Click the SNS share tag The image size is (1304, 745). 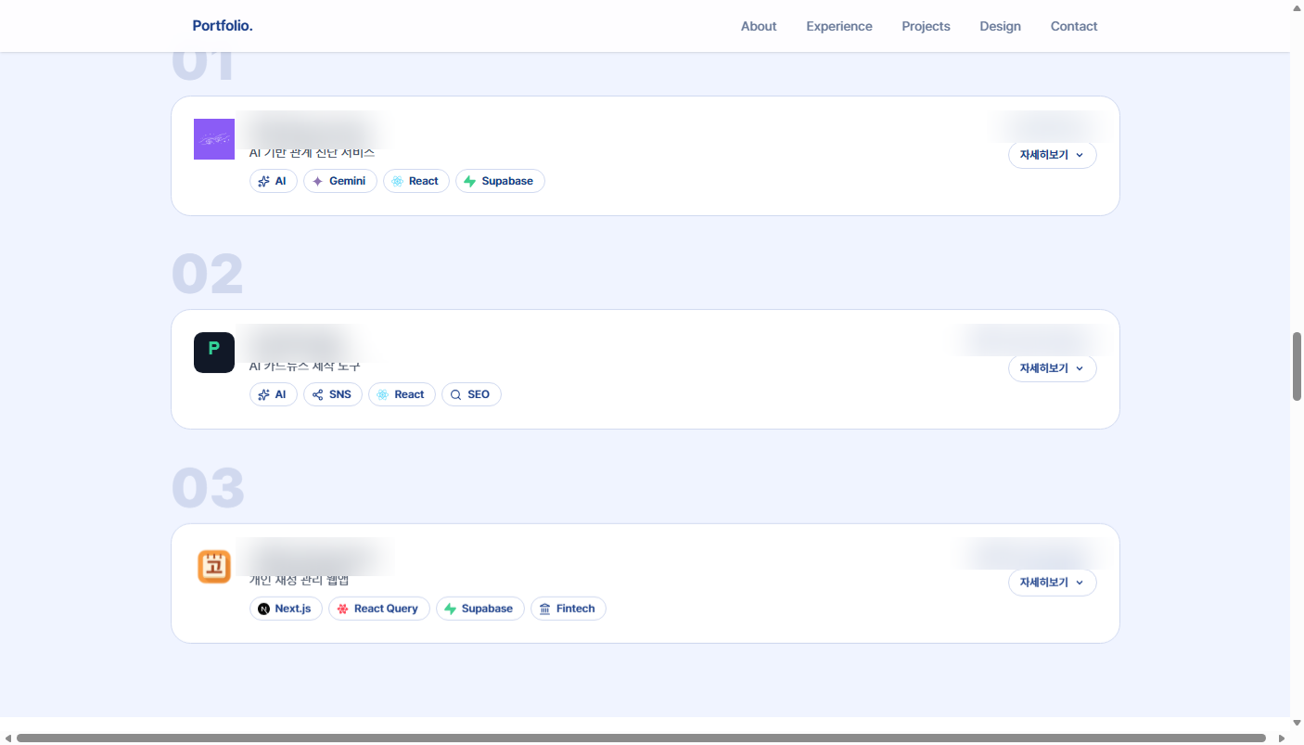[332, 394]
